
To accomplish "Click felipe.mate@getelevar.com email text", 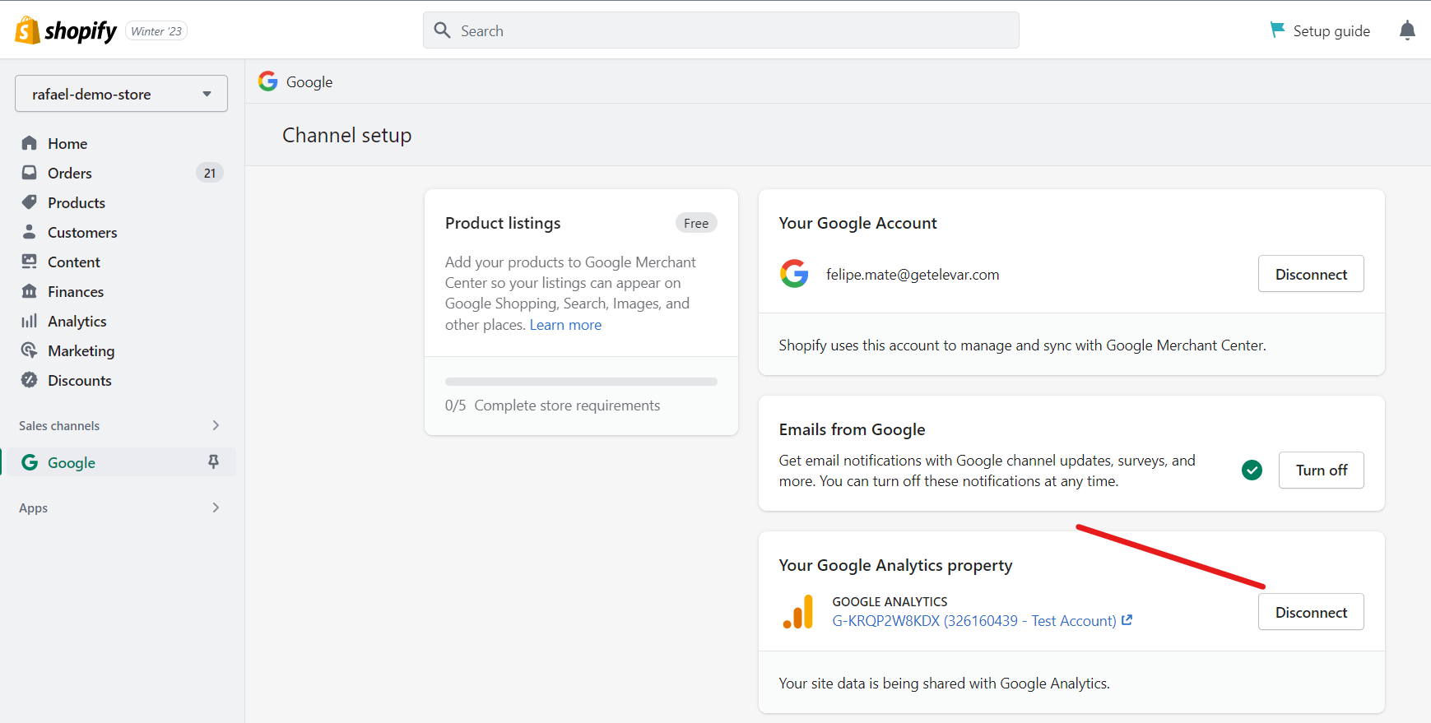I will 913,275.
